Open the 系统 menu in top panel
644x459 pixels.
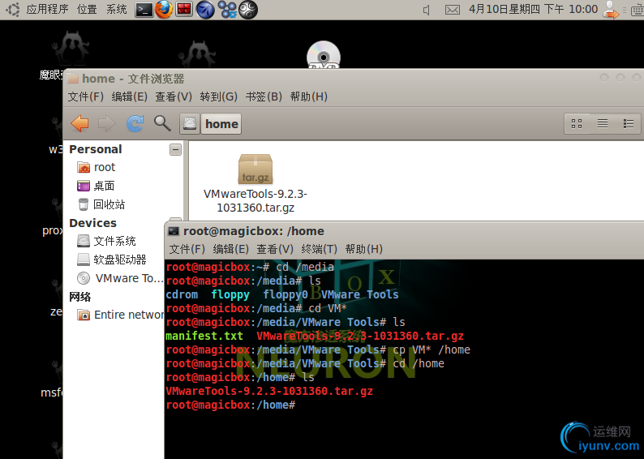[x=117, y=9]
